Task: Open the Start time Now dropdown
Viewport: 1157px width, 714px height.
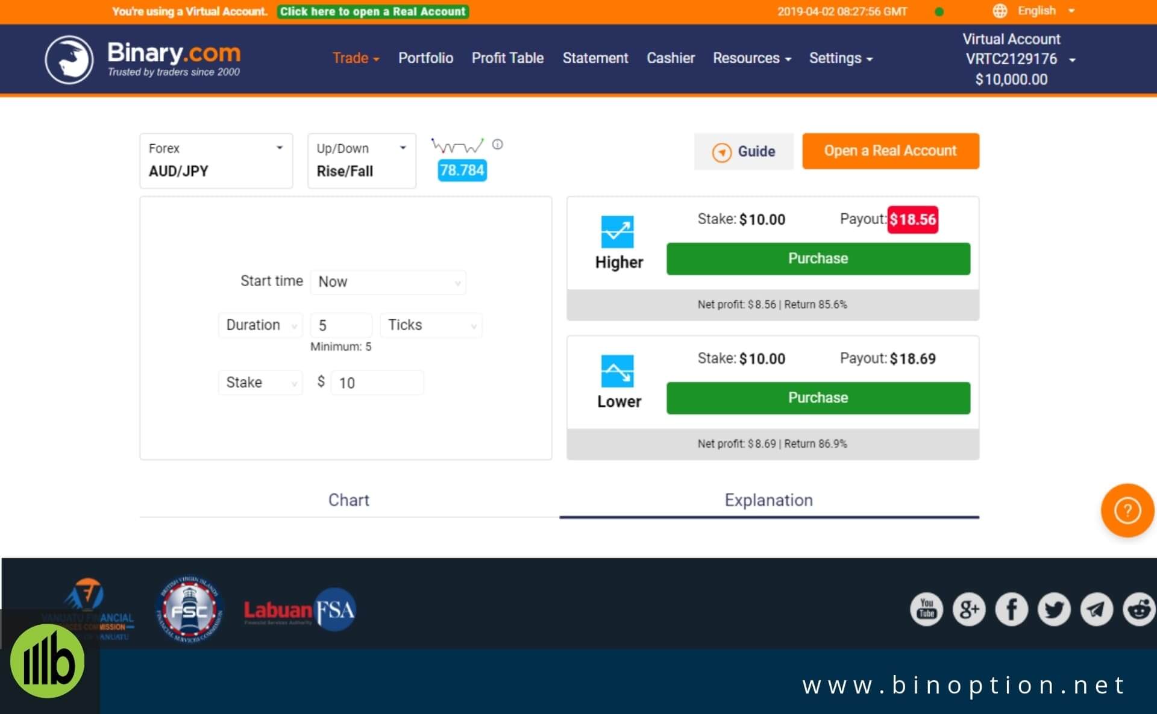Action: coord(388,282)
